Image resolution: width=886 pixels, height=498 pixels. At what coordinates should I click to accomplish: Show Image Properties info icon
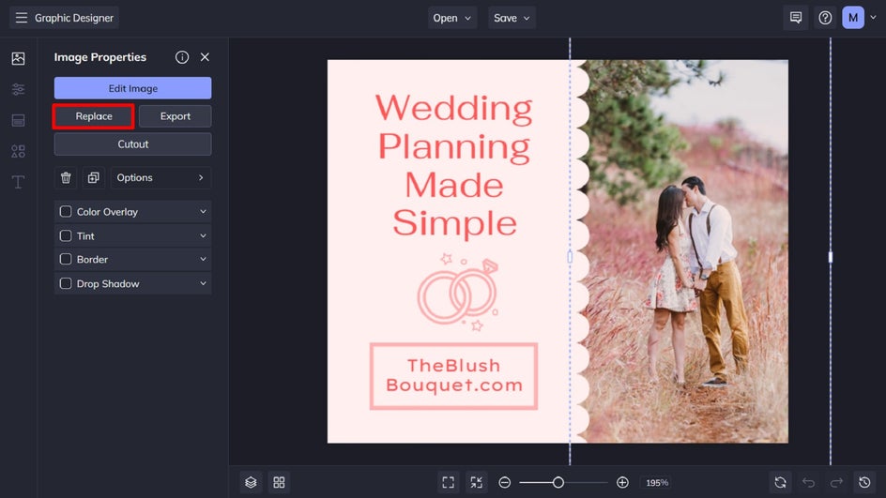182,57
